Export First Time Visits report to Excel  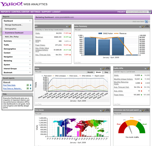pos(28,85)
